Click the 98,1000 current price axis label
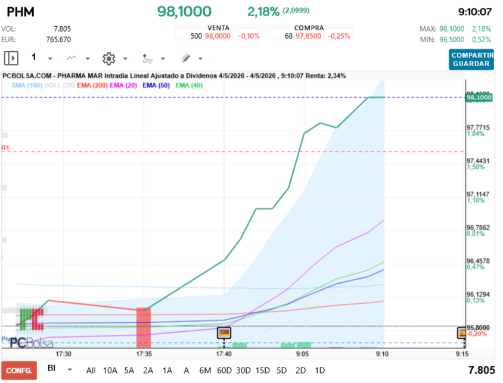This screenshot has width=503, height=383. (479, 98)
